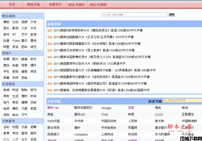
Task: Open the 同谋 高清1280版 resource link
Action: [102, 90]
